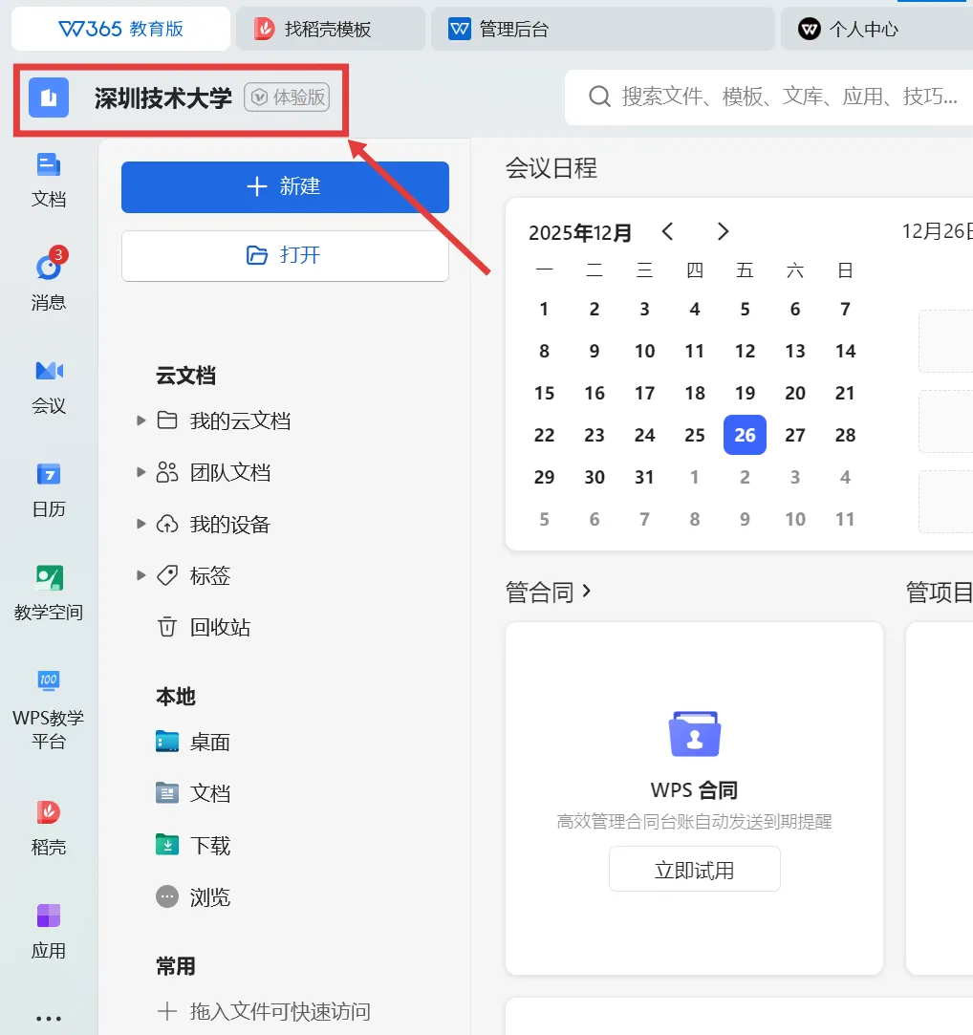Click the 2025年12月 month label
The height and width of the screenshot is (1035, 973).
tap(579, 232)
